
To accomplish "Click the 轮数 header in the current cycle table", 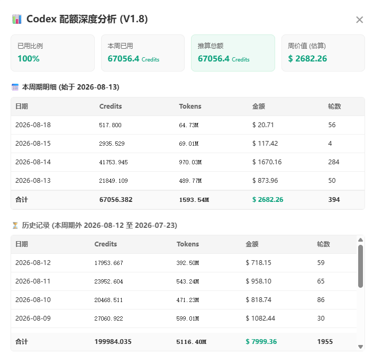I will (334, 106).
